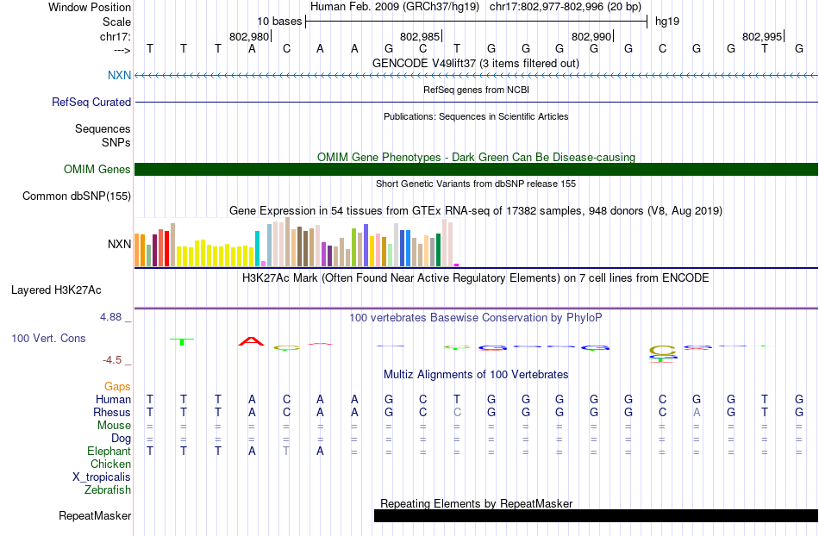This screenshot has width=819, height=536.
Task: Click the 802,980 coordinate marker
Action: click(x=249, y=36)
